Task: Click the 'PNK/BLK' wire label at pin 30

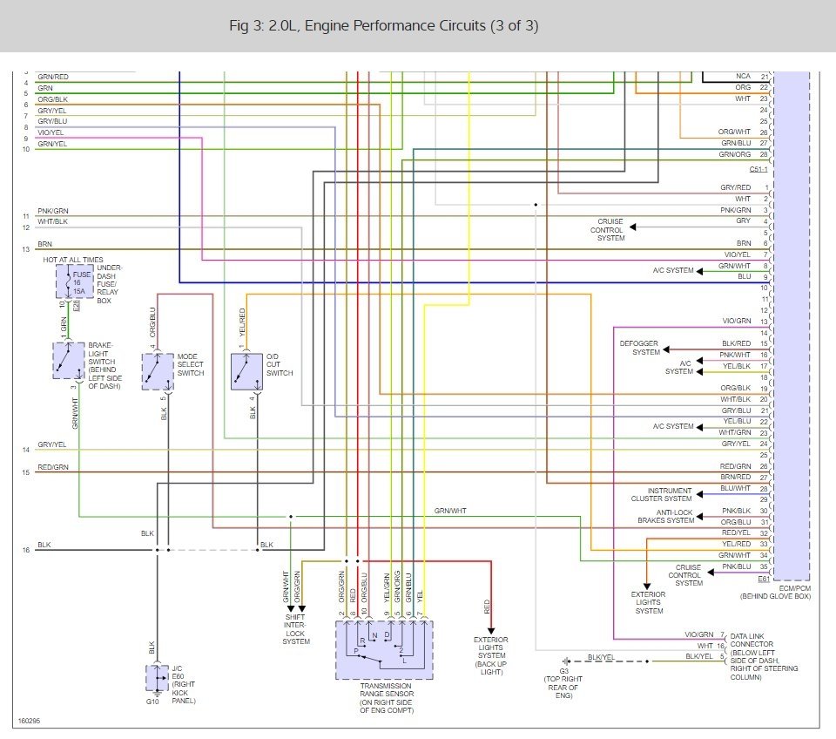Action: click(x=737, y=511)
